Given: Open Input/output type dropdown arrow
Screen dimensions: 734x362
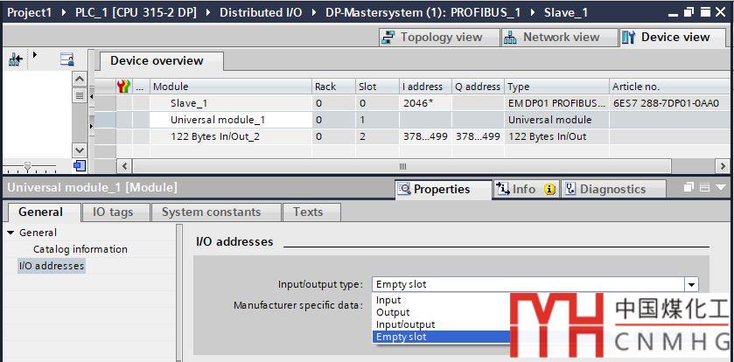Looking at the screenshot, I should (x=691, y=284).
